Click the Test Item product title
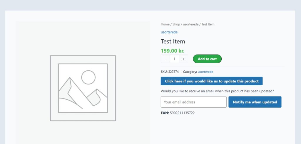 click(173, 41)
